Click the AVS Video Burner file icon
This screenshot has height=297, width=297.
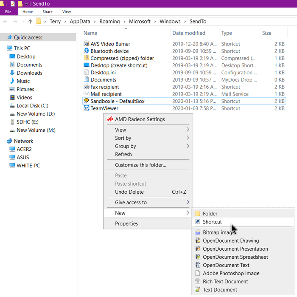click(87, 44)
